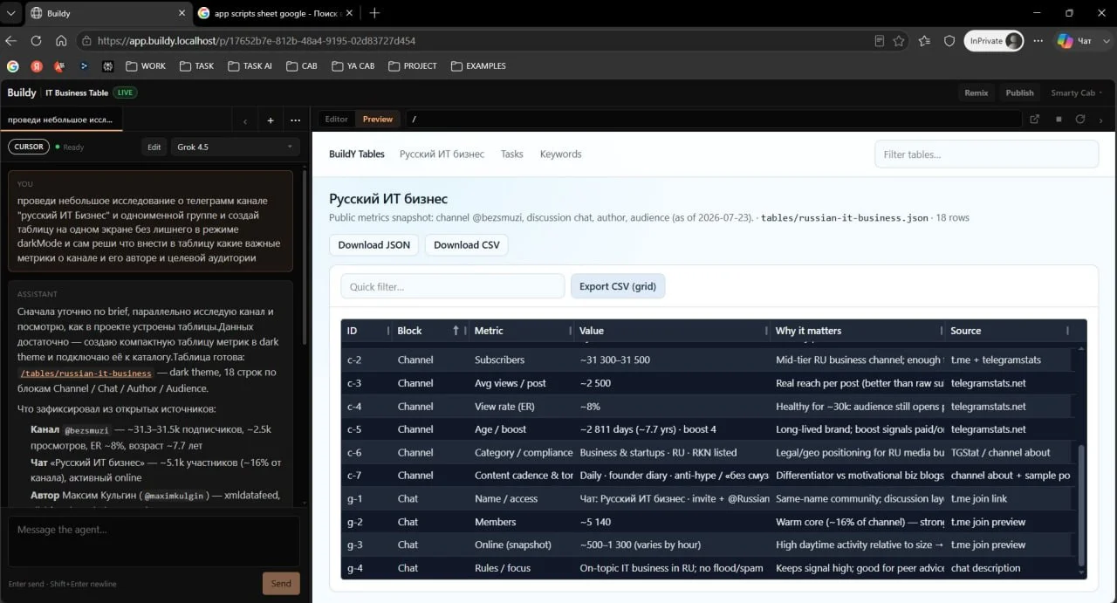Open the immersive reader icon in the address bar
Viewport: 1117px width, 603px height.
pos(880,40)
